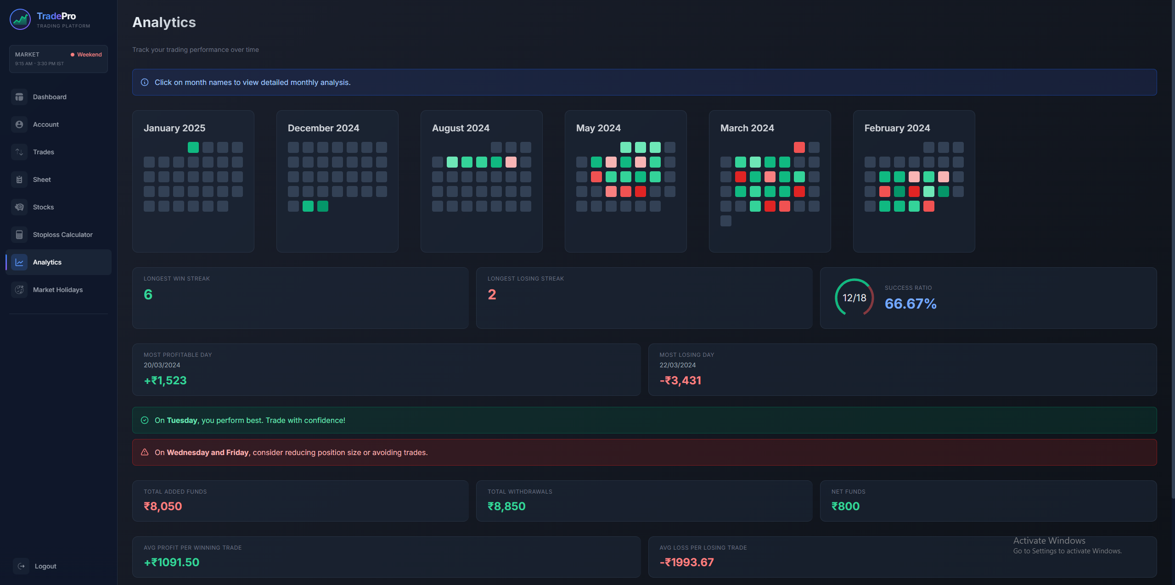Open Market Holidays
This screenshot has height=585, width=1175.
(58, 290)
